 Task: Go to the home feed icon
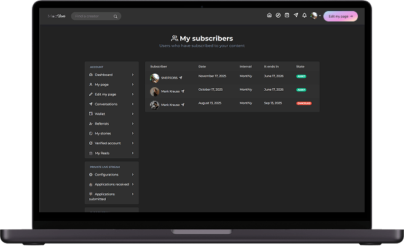click(269, 15)
